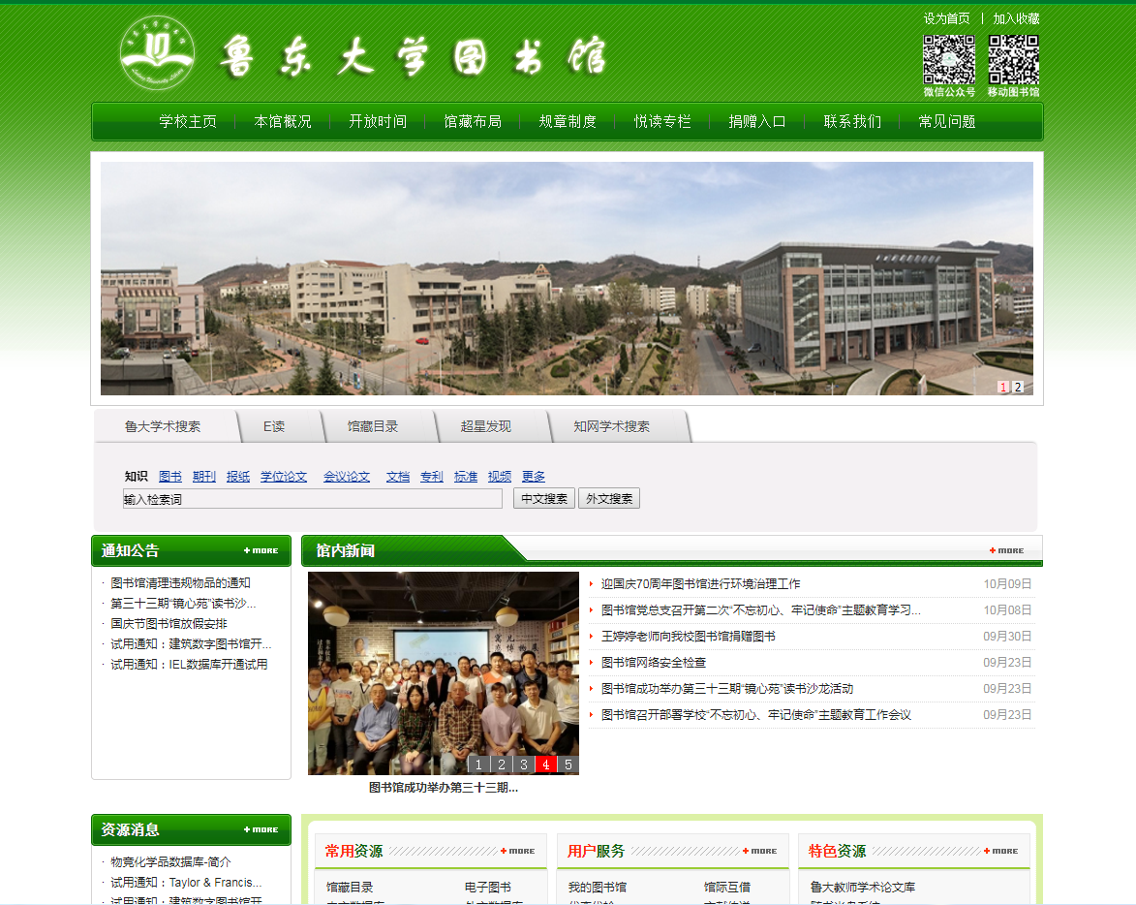
Task: Show banner slide 1
Action: pyautogui.click(x=1003, y=387)
